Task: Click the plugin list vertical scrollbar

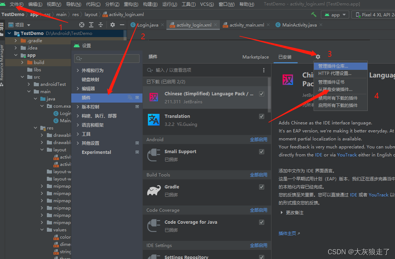Action: [269, 95]
